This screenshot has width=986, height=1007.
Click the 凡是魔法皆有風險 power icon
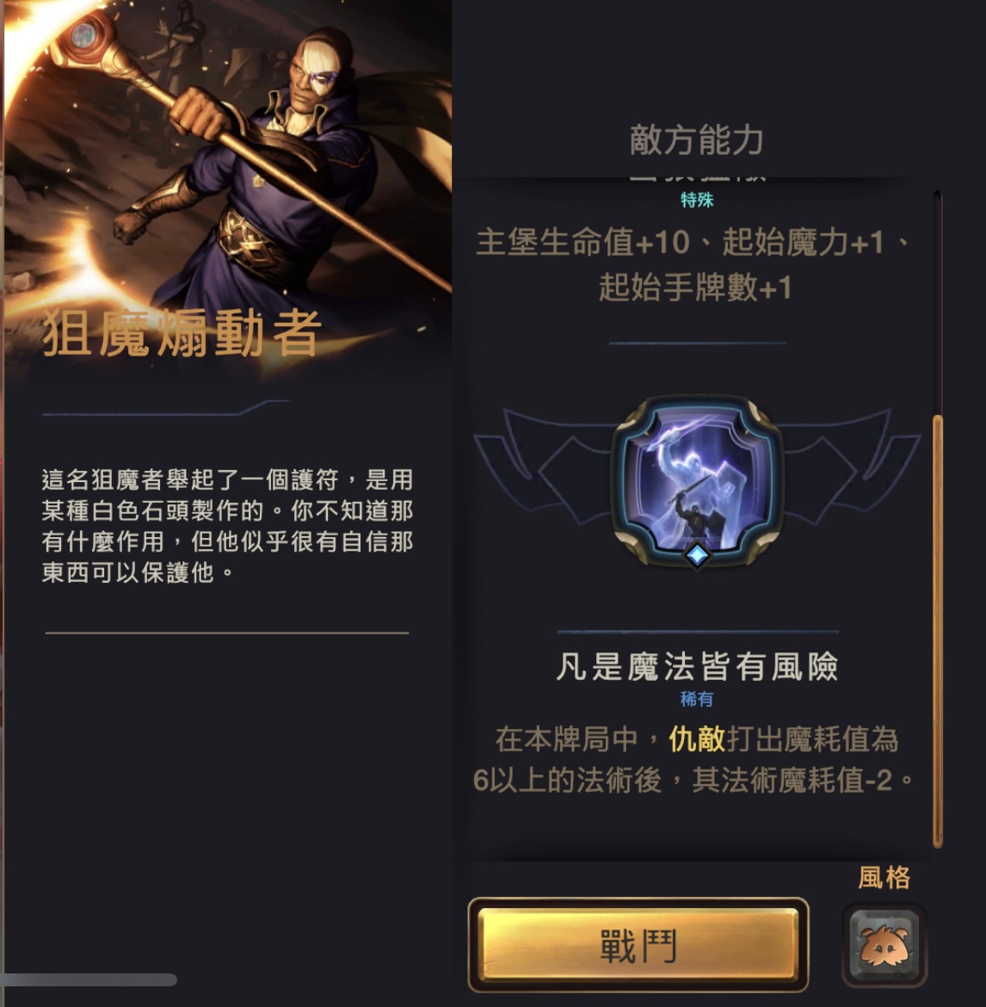pos(697,482)
